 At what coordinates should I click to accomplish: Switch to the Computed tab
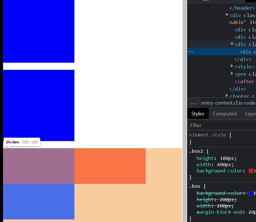point(224,114)
